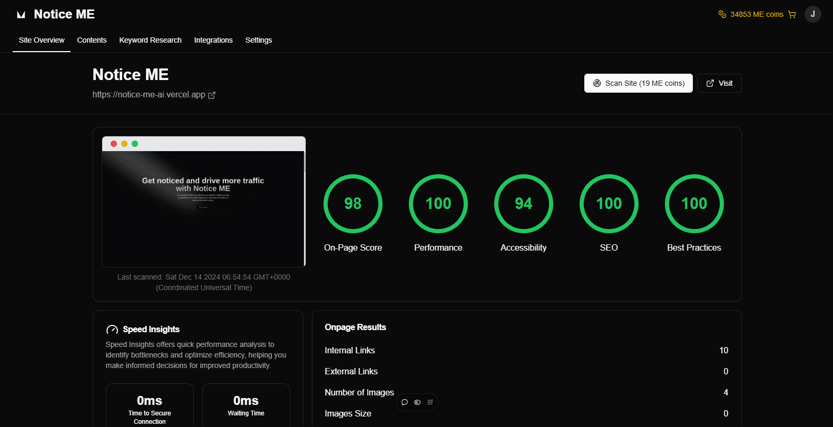Open the Keyword Research tab
833x427 pixels.
point(150,40)
